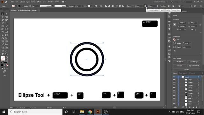This screenshot has height=115, width=204.
Task: Select the Direct Selection tool
Action: [6, 14]
